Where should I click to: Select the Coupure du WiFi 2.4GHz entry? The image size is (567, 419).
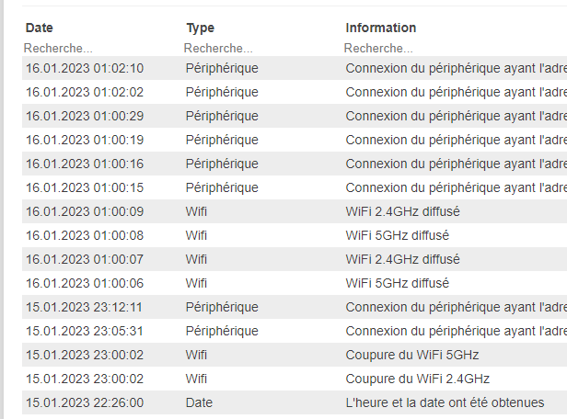pyautogui.click(x=295, y=379)
